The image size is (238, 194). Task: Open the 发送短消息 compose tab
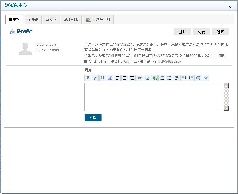[x=98, y=19]
